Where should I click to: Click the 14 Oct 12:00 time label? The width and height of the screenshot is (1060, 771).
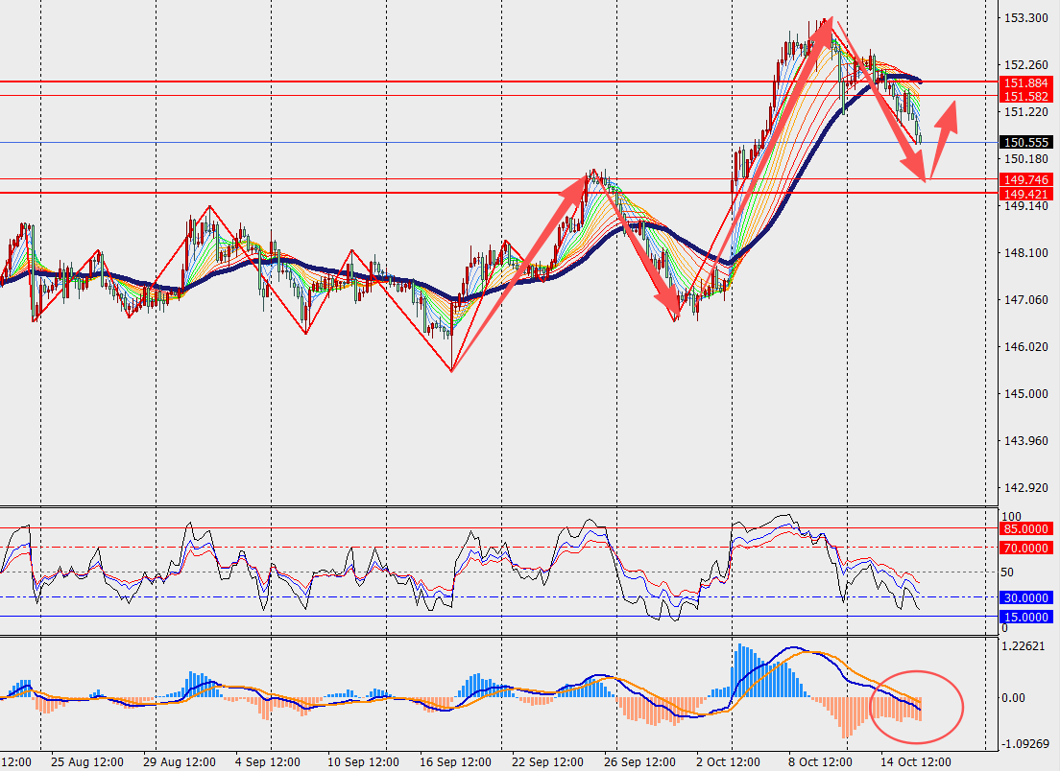click(916, 762)
